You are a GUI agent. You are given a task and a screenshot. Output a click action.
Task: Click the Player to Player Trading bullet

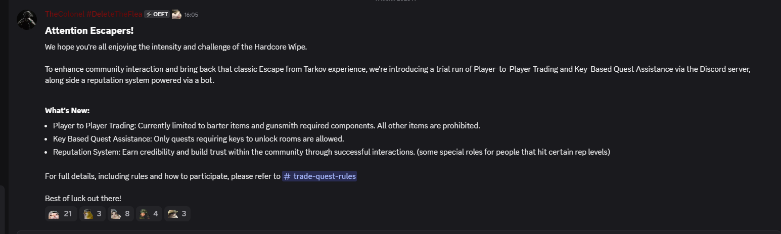coord(266,125)
